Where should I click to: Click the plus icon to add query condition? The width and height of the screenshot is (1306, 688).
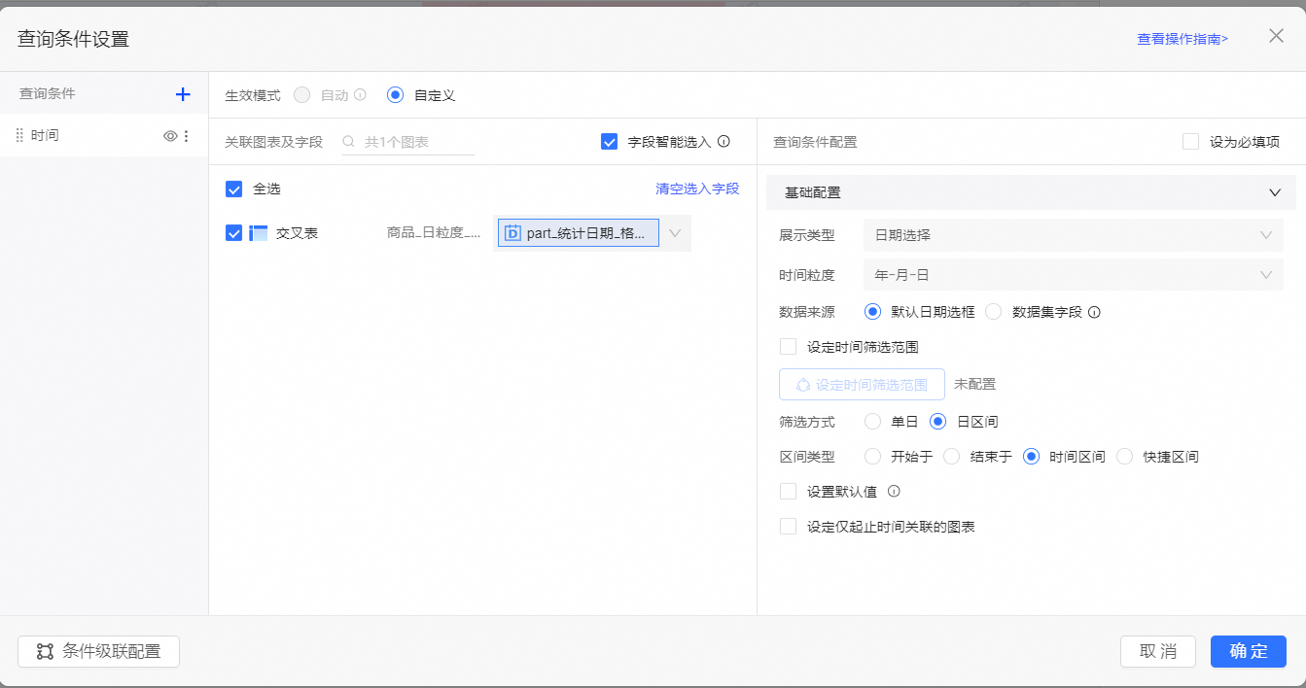pyautogui.click(x=183, y=94)
